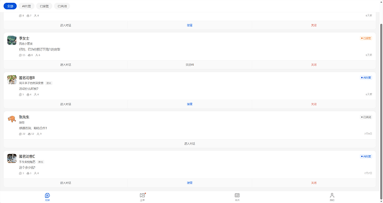
Task: Click the vertical scrollbar thumb
Action: click(x=381, y=111)
